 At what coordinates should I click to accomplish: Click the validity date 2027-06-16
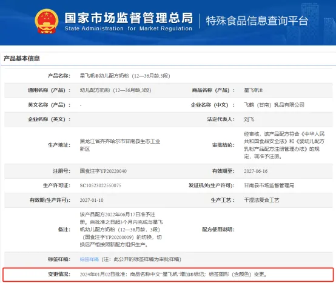256,171
